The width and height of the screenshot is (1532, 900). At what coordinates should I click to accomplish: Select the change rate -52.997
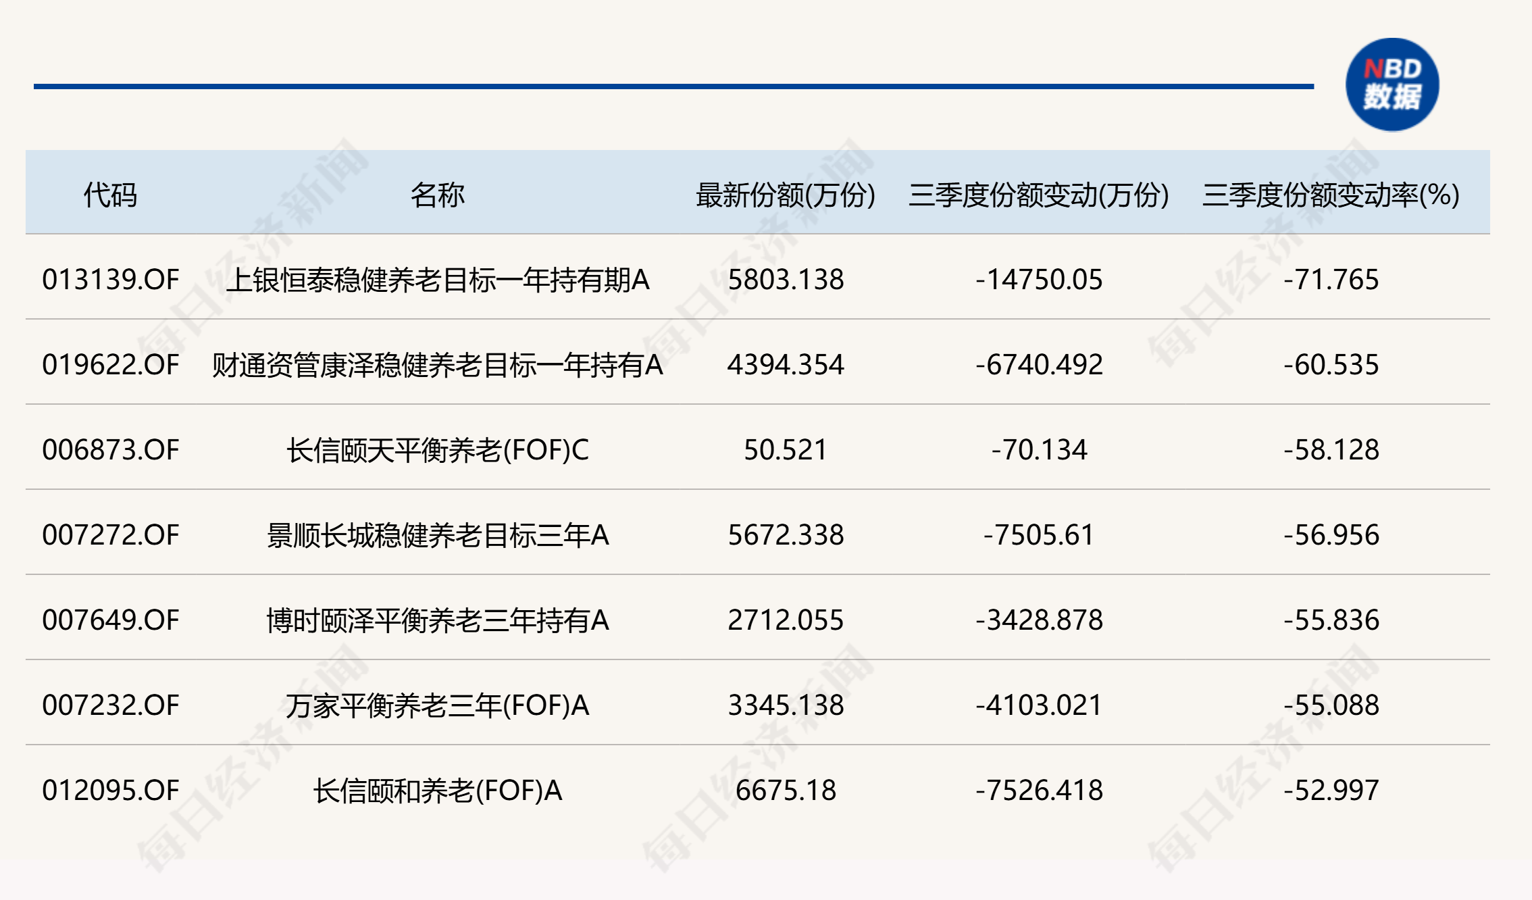pos(1331,791)
